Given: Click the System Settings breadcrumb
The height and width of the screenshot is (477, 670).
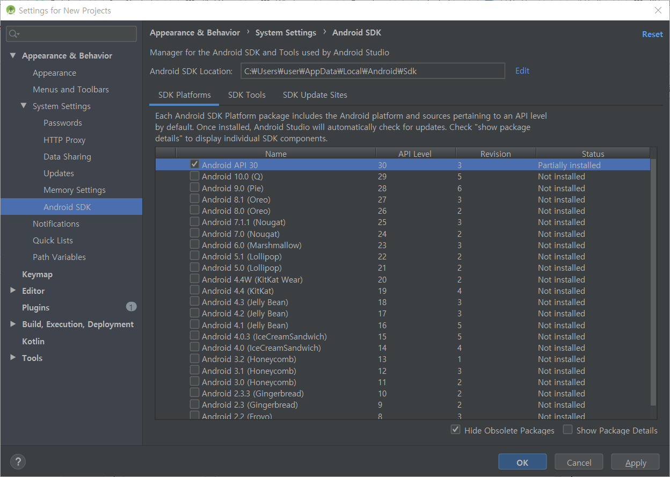Looking at the screenshot, I should 286,32.
